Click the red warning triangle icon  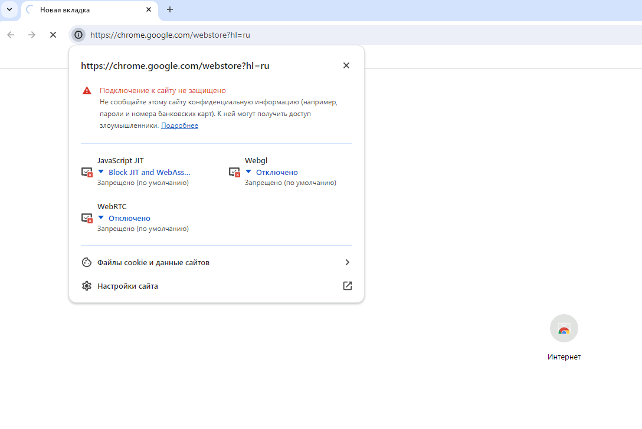pyautogui.click(x=87, y=90)
